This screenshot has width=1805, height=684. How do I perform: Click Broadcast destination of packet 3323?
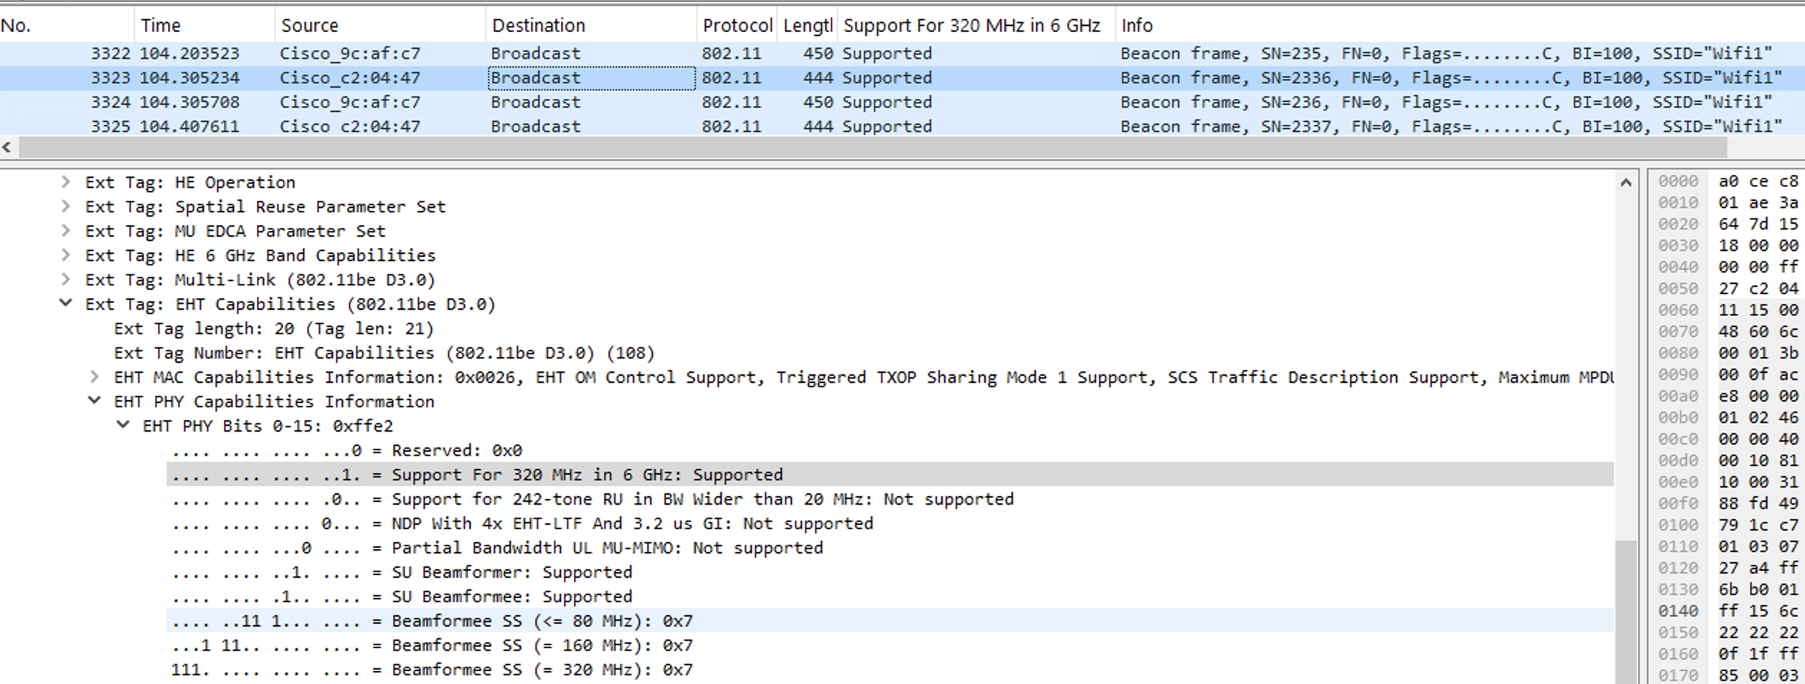pyautogui.click(x=591, y=78)
